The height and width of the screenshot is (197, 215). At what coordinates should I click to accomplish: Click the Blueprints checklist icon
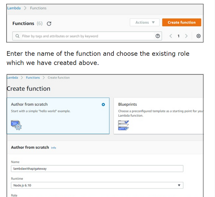click(x=123, y=125)
